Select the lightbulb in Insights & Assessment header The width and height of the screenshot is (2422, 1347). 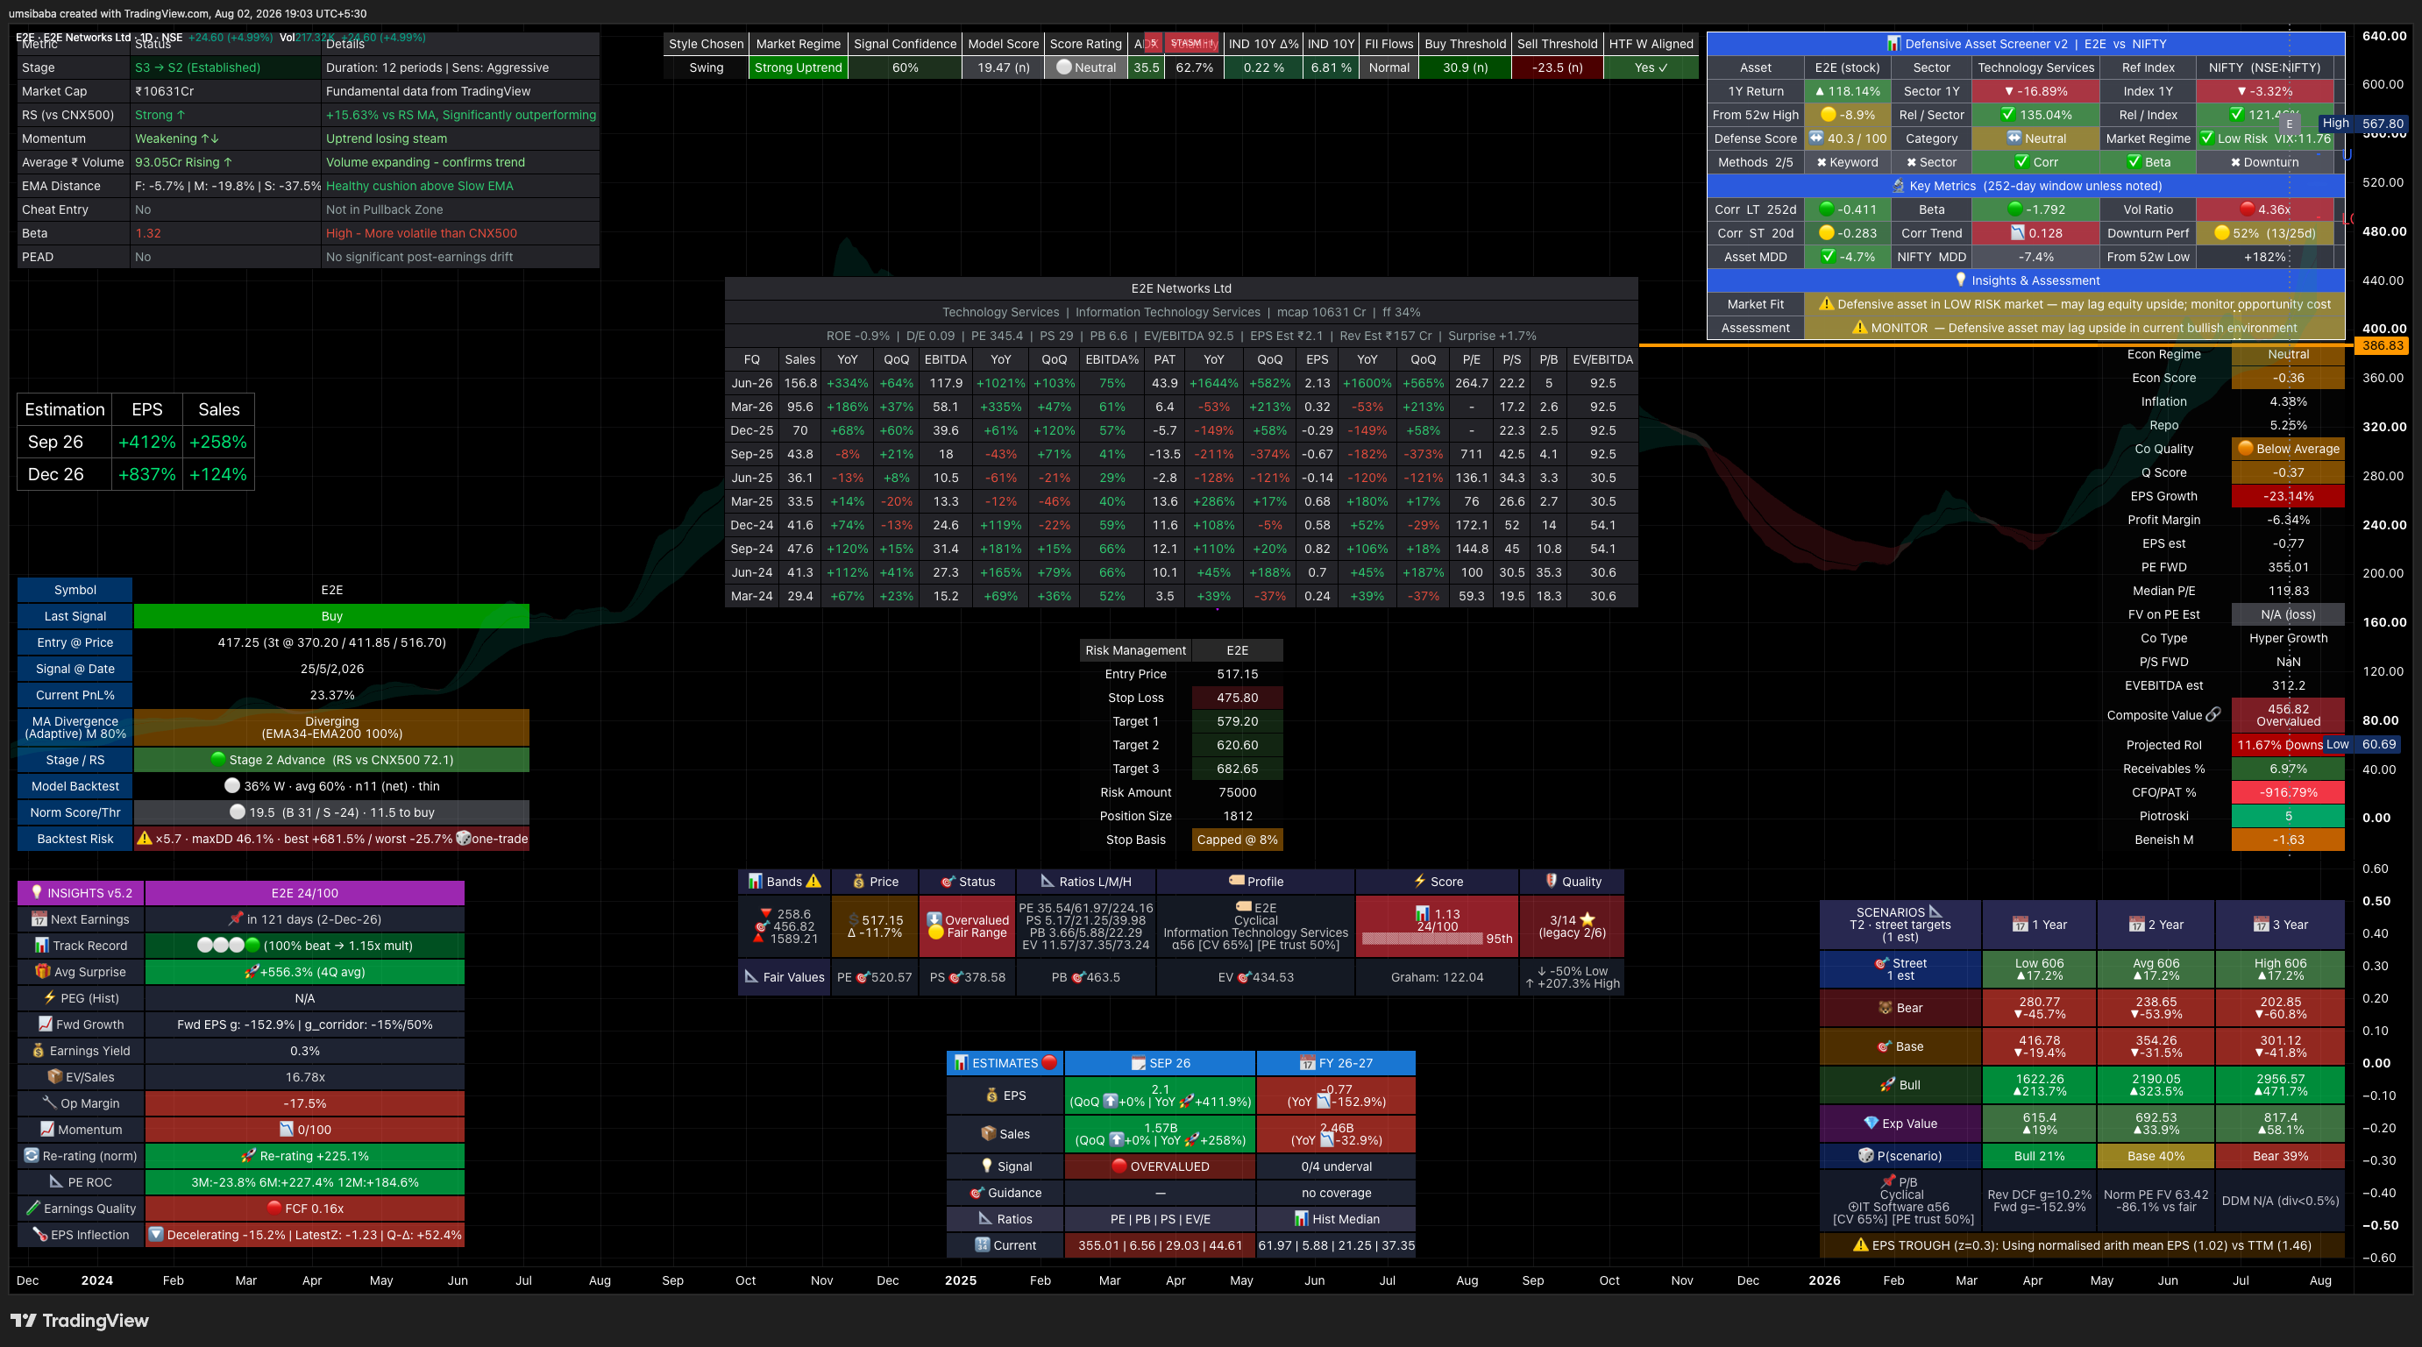(x=1960, y=280)
